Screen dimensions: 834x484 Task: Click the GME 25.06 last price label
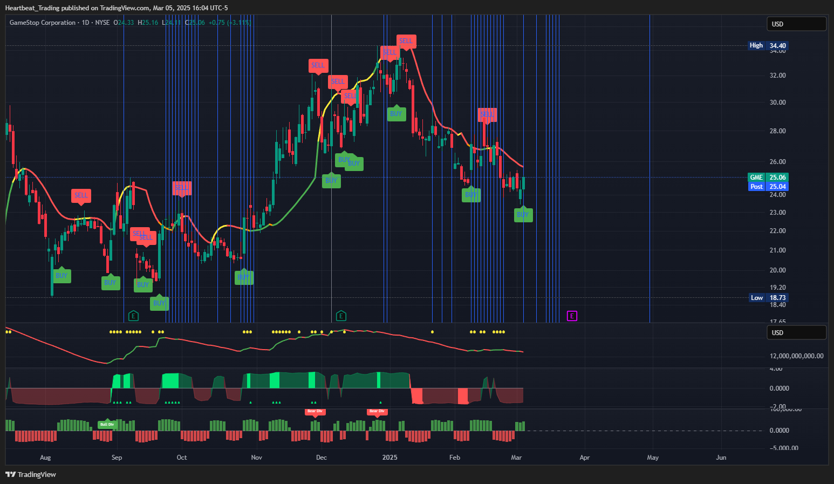pyautogui.click(x=768, y=177)
